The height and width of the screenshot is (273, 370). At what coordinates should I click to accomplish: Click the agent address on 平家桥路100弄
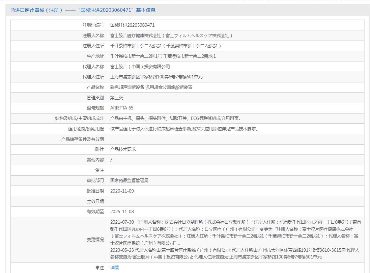click(156, 77)
